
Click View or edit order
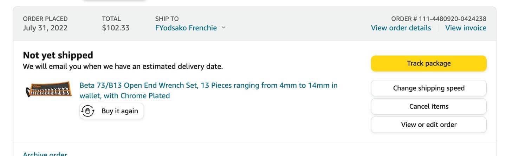(x=429, y=125)
